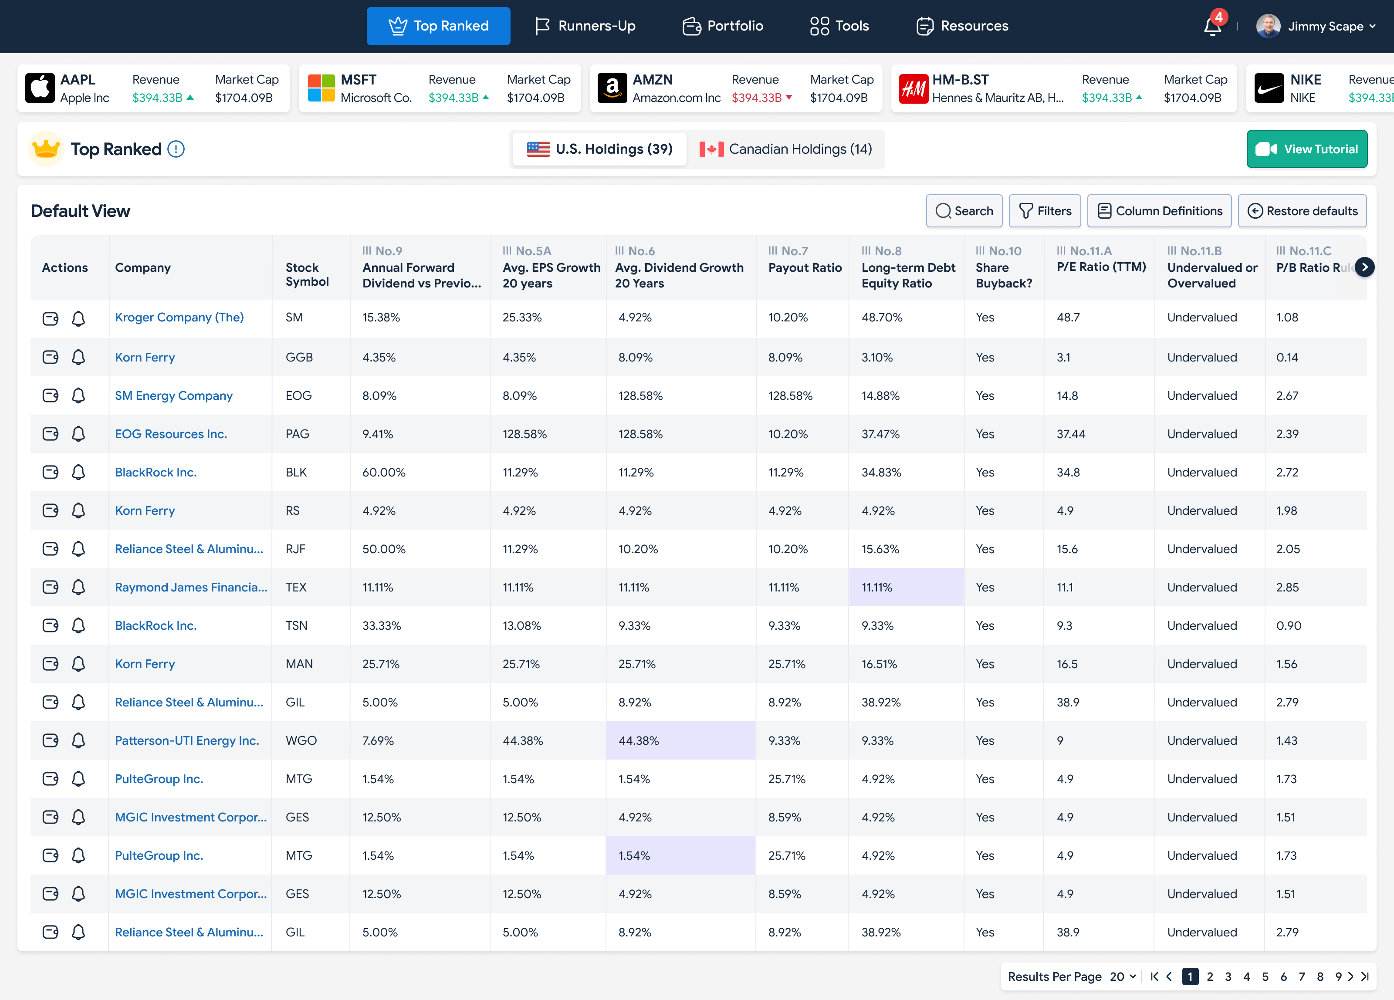Open the notifications bell with badge

1212,27
